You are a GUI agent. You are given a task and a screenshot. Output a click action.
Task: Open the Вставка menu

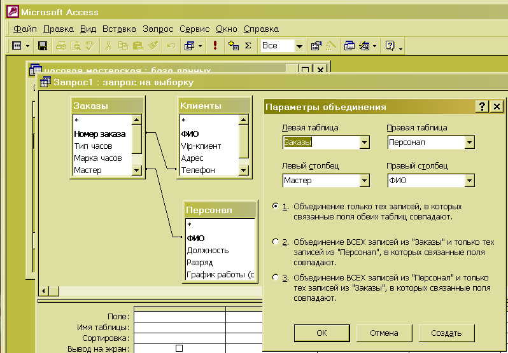pos(119,29)
